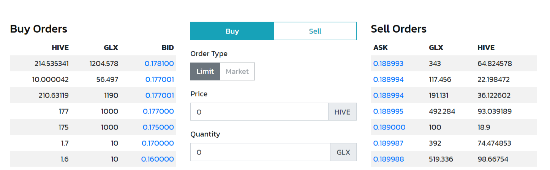550x170 pixels.
Task: Switch to the Sell tab
Action: tap(315, 31)
